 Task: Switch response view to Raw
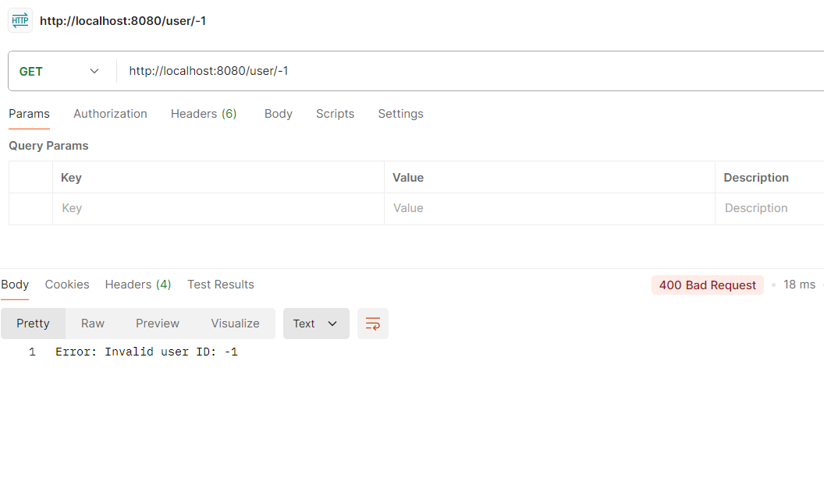tap(93, 324)
